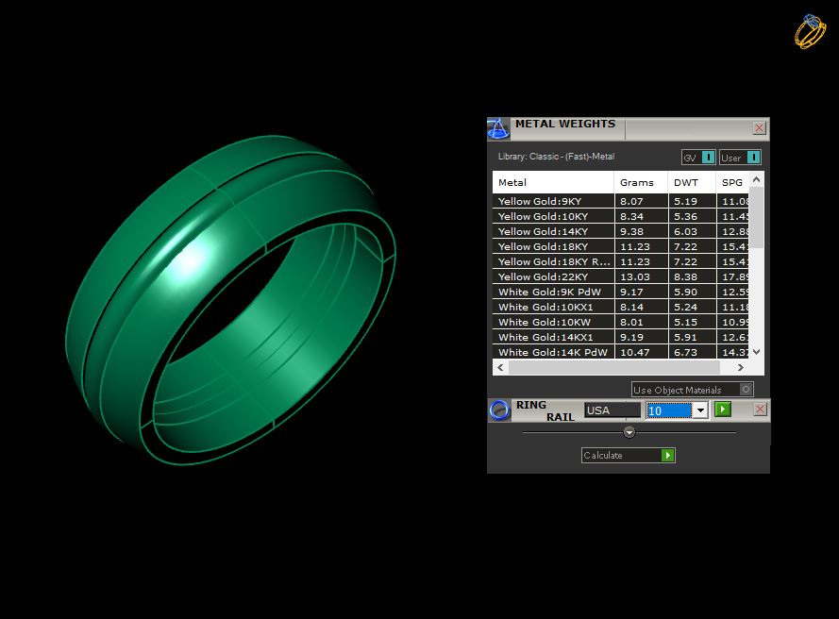This screenshot has height=619, width=839.
Task: Close the Metal Weights panel
Action: [759, 128]
